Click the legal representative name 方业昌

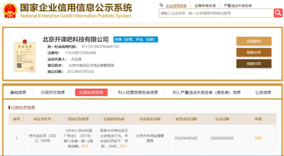(x=76, y=59)
